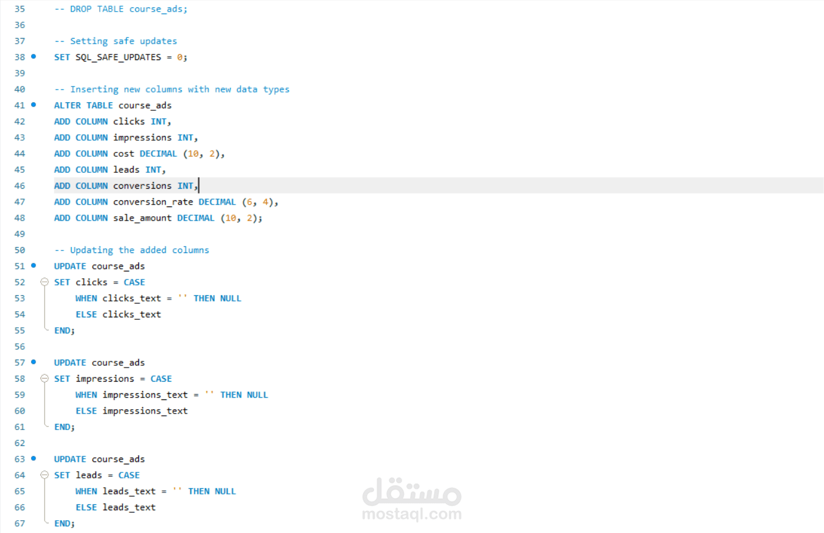Click 'UPDATE course_ads' on line 51
The height and width of the screenshot is (533, 824).
coord(99,266)
